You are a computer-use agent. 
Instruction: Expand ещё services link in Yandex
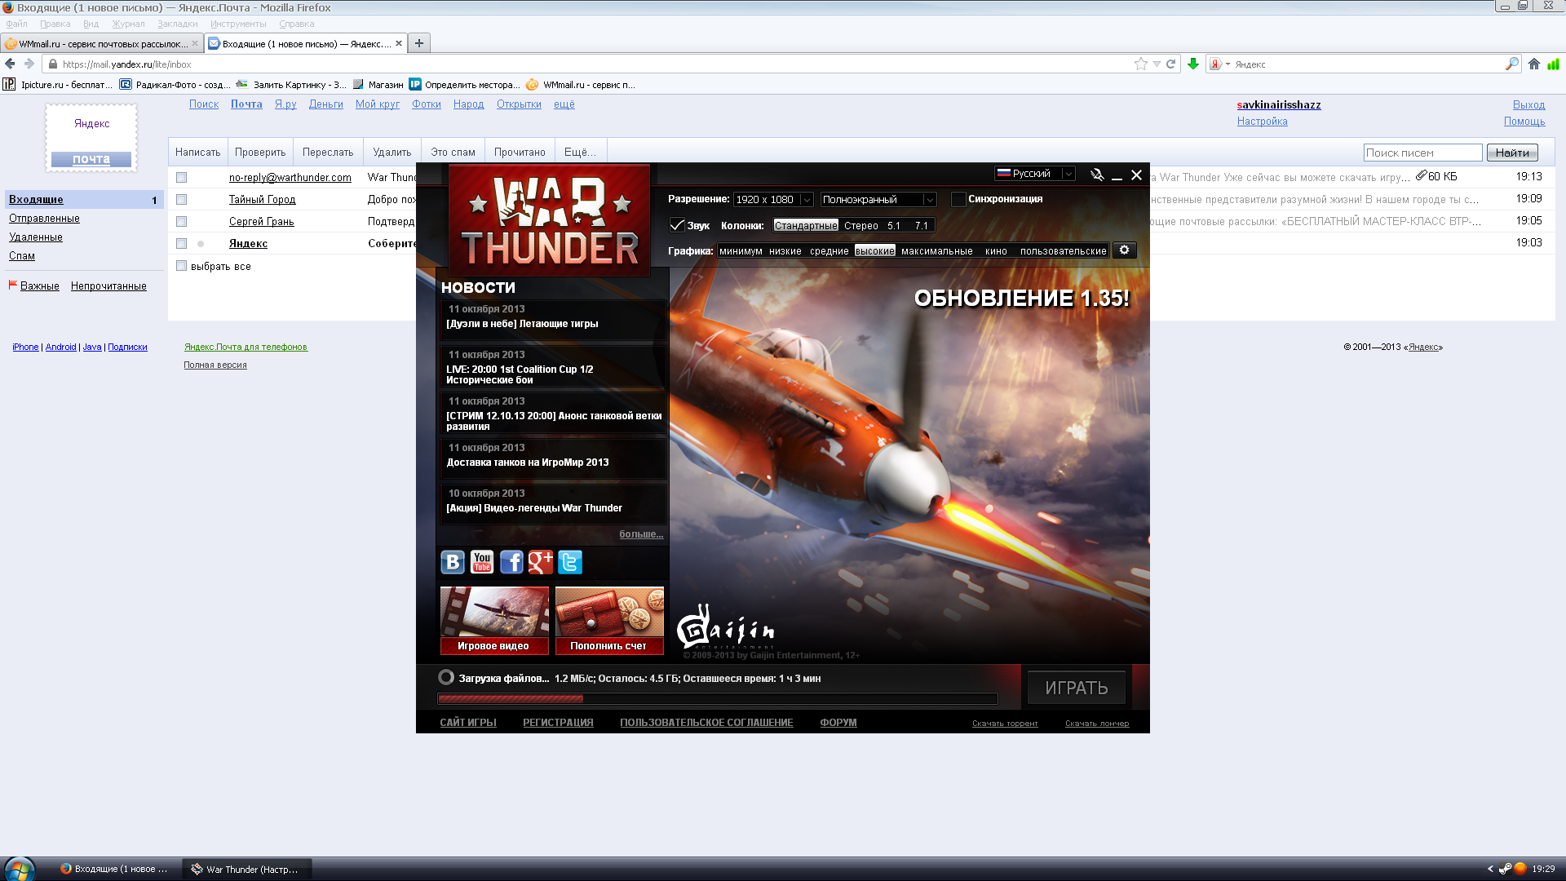coord(564,104)
